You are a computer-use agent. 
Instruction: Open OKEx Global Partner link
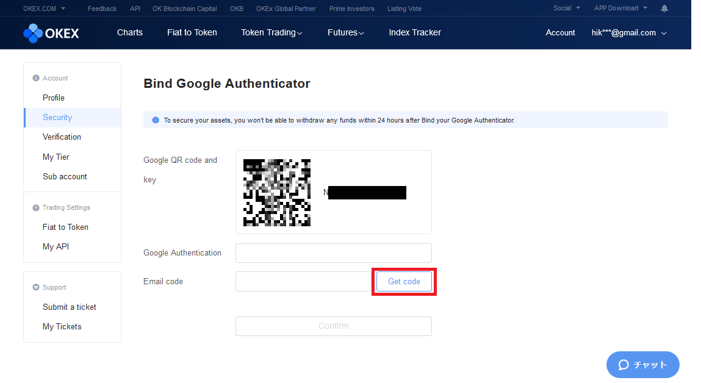[286, 9]
